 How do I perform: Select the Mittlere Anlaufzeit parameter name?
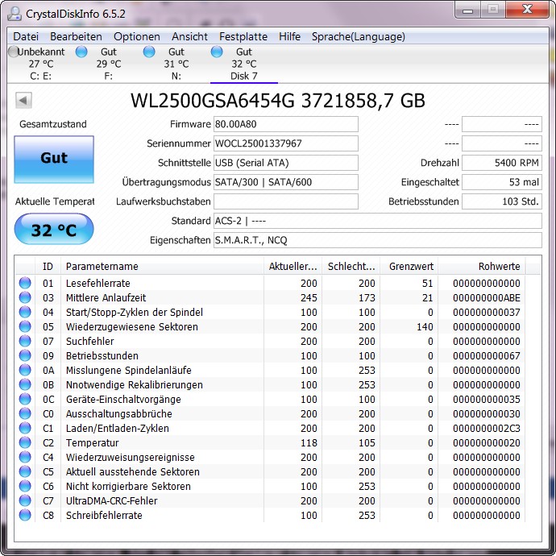pyautogui.click(x=106, y=298)
